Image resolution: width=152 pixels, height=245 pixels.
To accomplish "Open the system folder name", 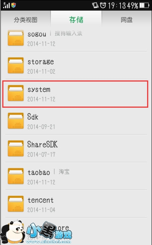I will pyautogui.click(x=39, y=90).
